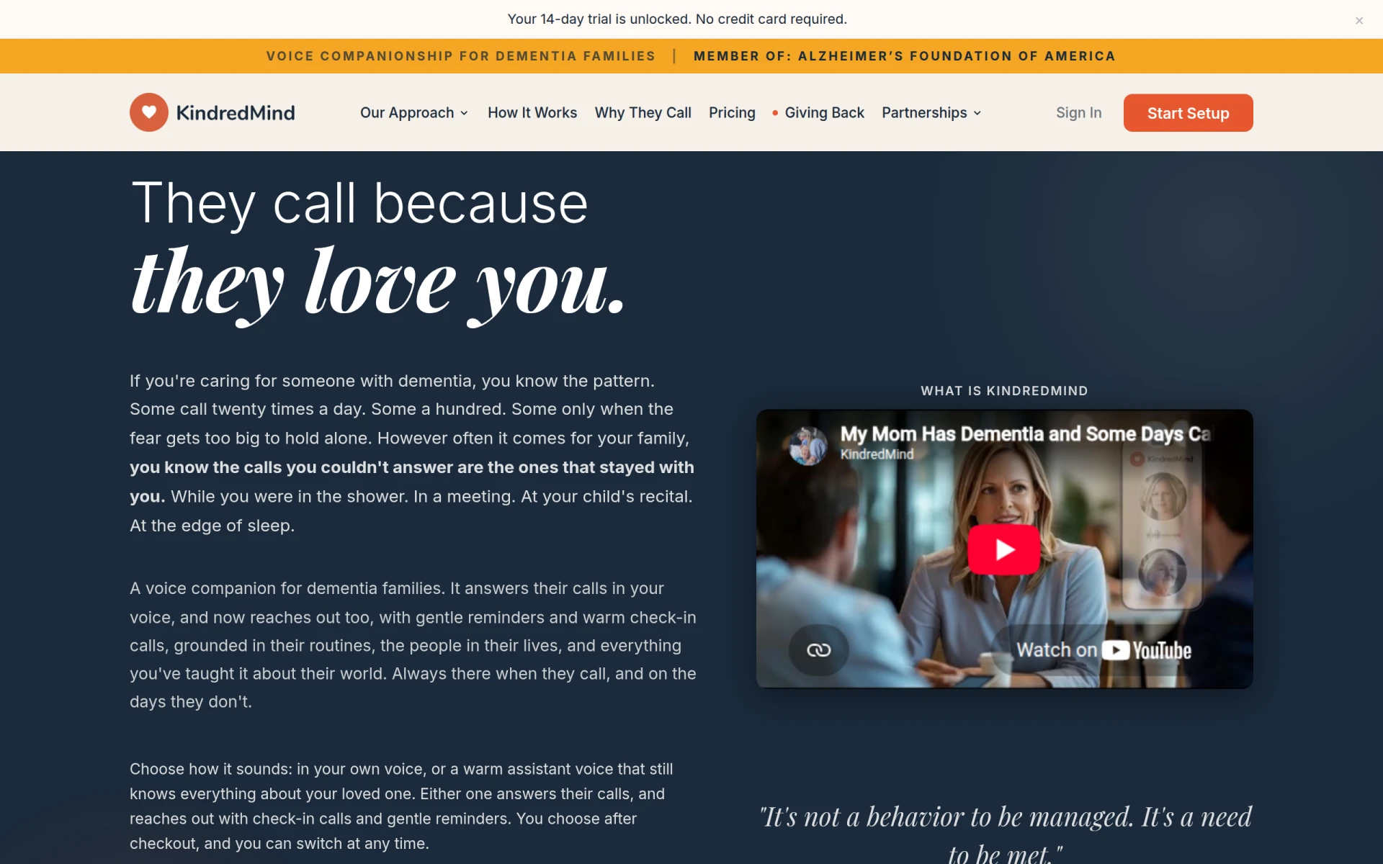This screenshot has width=1383, height=864.
Task: Open the How It Works page
Action: pos(532,112)
